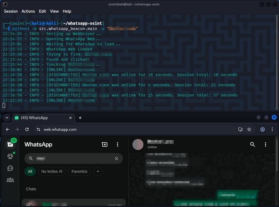279x207 pixels.
Task: Open the browser three-dot menu
Action: (x=272, y=129)
